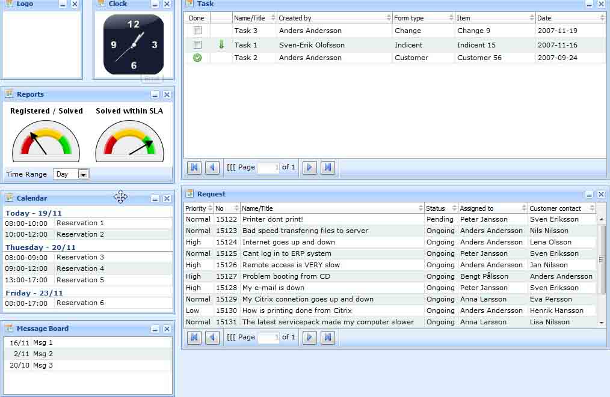Select request Internet goes up and down
The height and width of the screenshot is (397, 610).
390,242
